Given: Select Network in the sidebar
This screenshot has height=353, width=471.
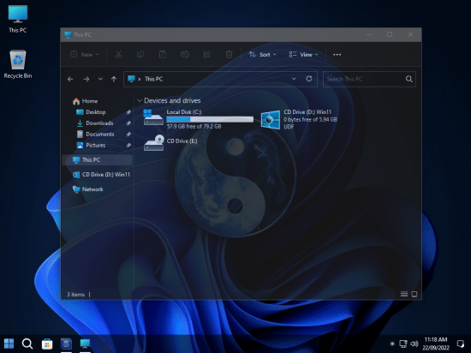Looking at the screenshot, I should (x=92, y=189).
